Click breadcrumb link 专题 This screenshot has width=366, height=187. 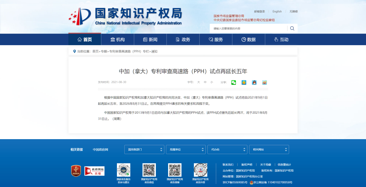[104, 52]
